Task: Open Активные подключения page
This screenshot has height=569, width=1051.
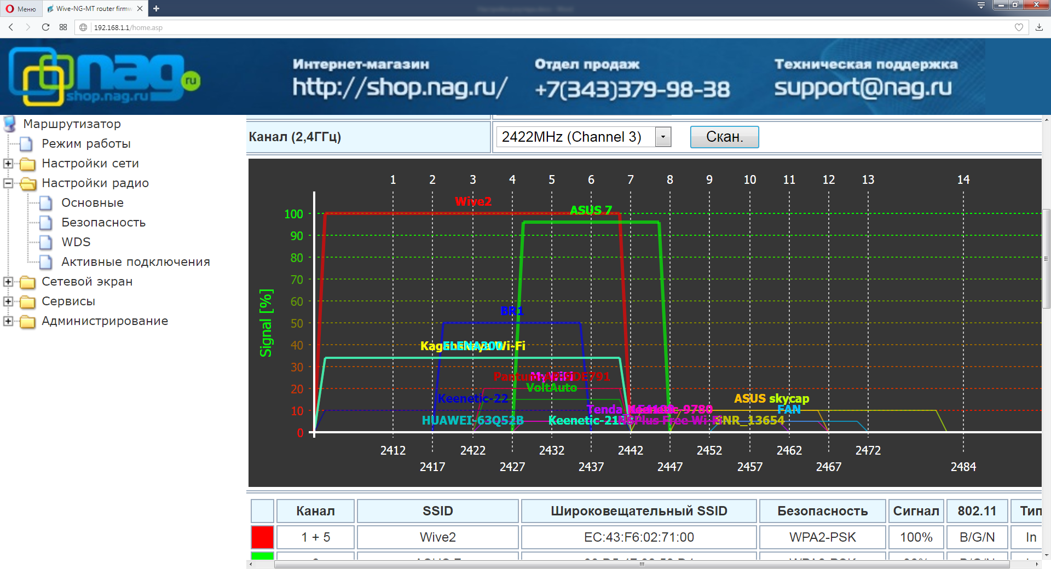Action: [x=136, y=262]
